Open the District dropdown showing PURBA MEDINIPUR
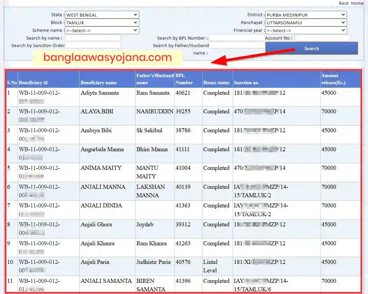The width and height of the screenshot is (368, 294). pyautogui.click(x=306, y=15)
